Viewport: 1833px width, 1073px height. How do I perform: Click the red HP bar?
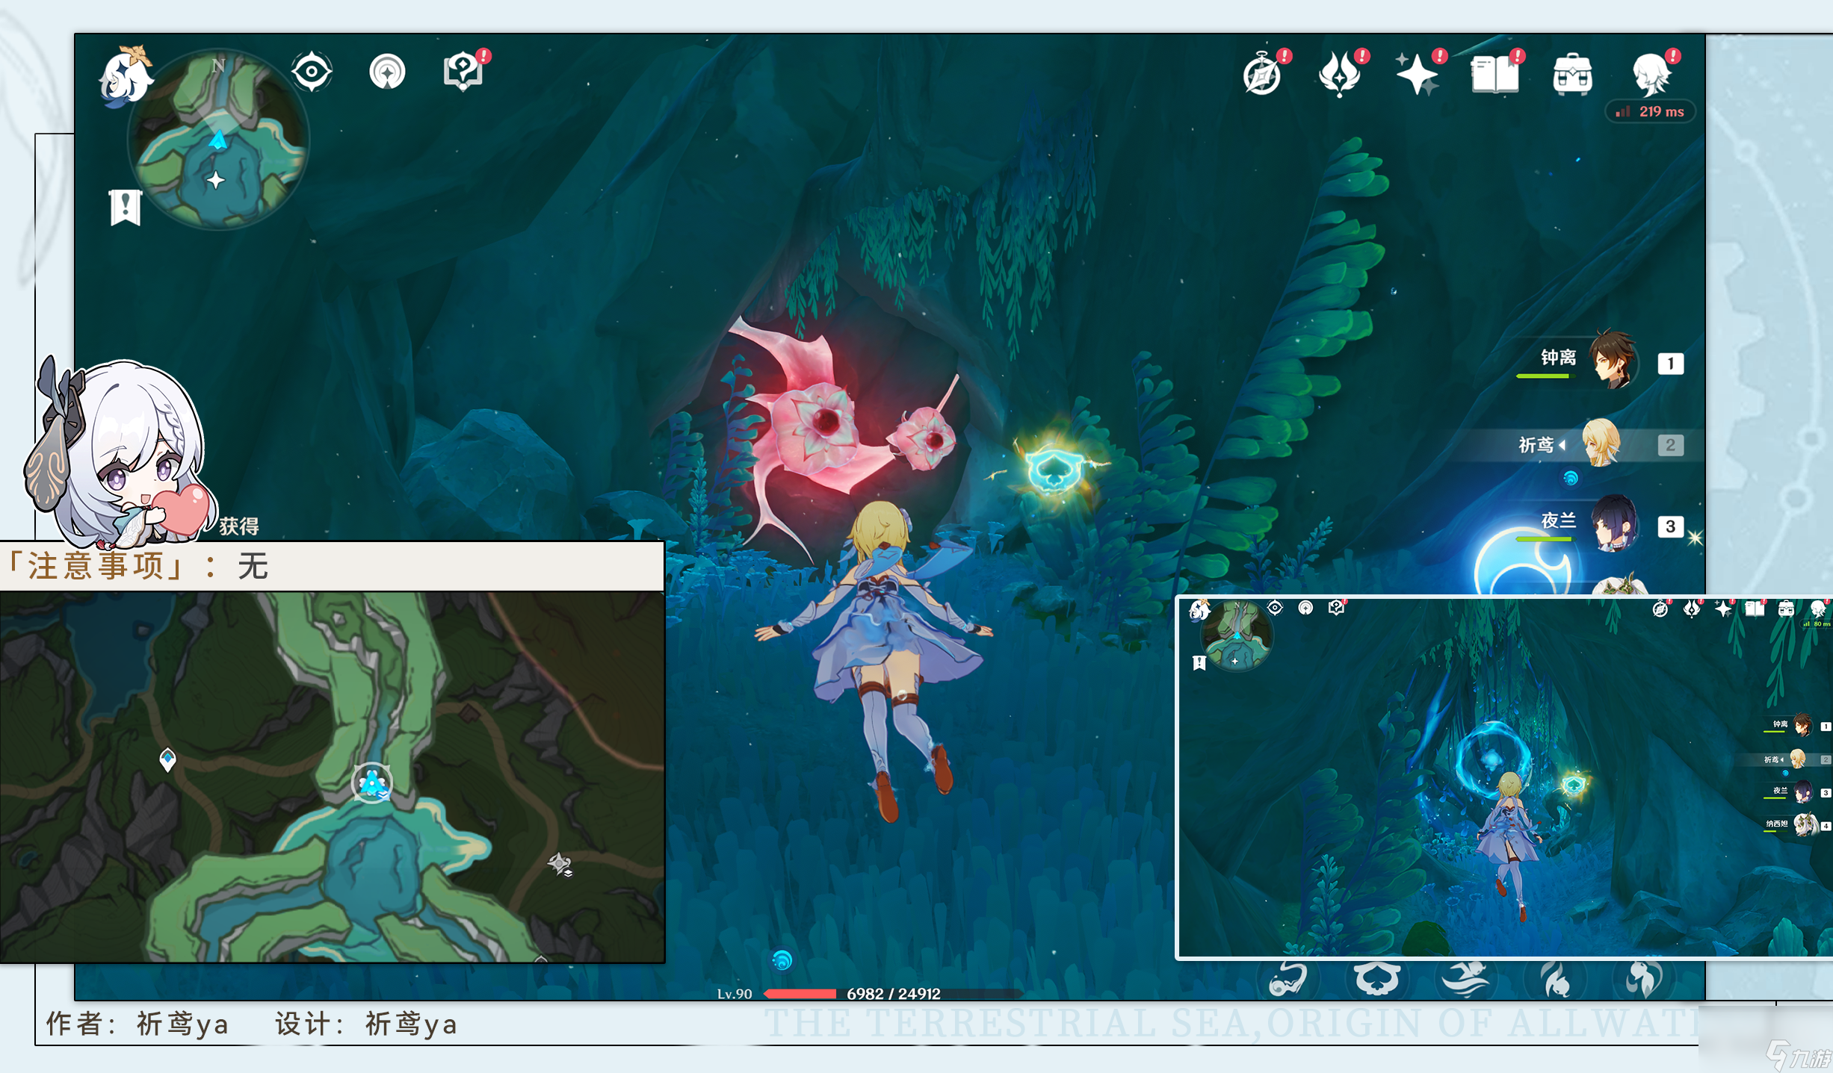800,993
